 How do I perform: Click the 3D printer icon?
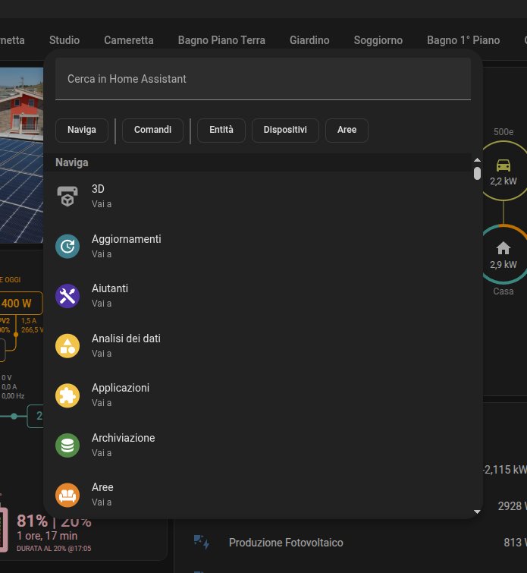coord(67,197)
